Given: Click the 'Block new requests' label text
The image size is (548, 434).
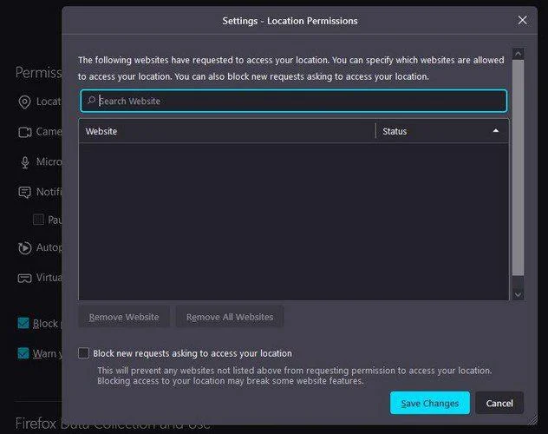Looking at the screenshot, I should (x=192, y=353).
